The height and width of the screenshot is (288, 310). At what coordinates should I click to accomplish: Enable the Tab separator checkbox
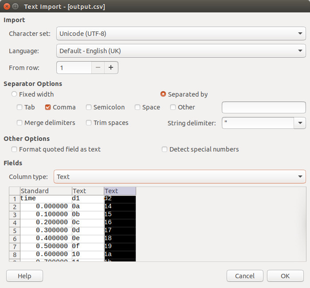click(20, 107)
